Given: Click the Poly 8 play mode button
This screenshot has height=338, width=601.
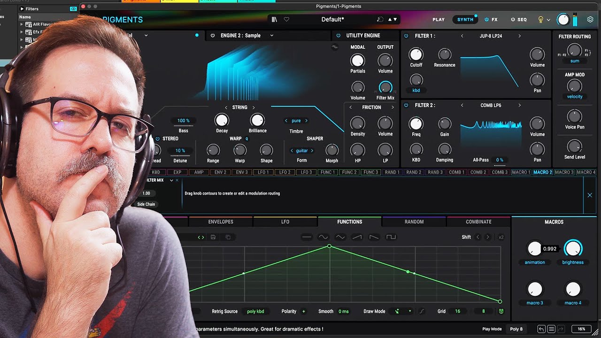Looking at the screenshot, I should (x=516, y=329).
